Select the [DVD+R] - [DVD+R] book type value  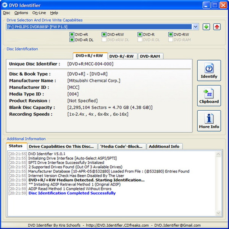(x=87, y=74)
